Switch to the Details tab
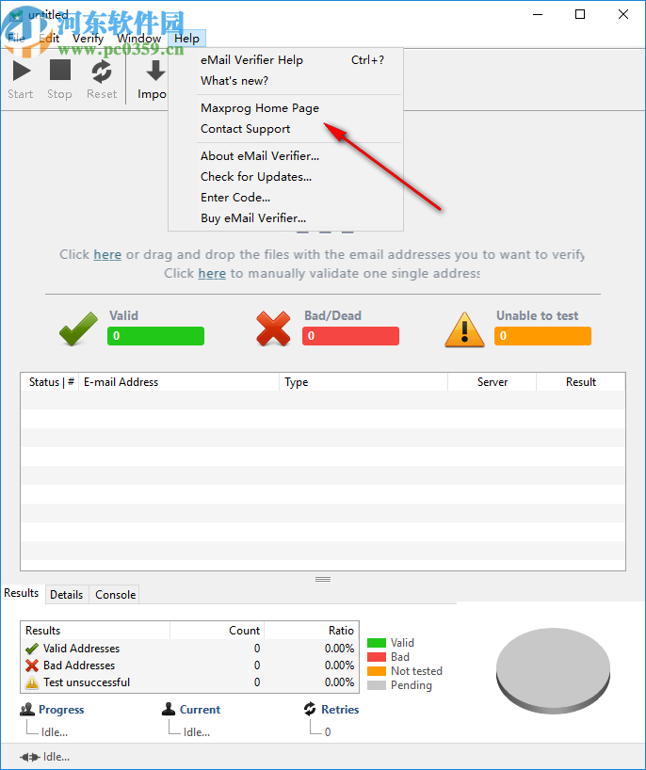This screenshot has width=646, height=770. (66, 595)
